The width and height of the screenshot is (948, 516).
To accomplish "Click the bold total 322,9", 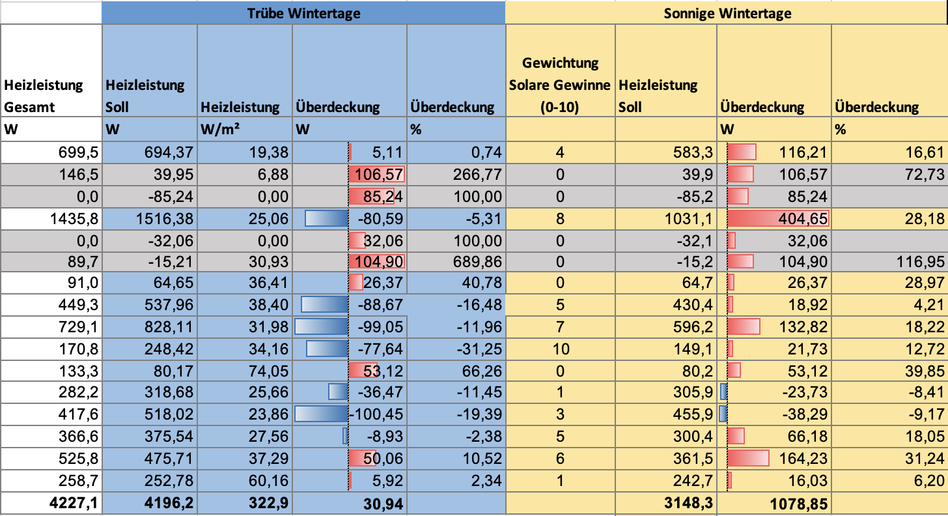I will pyautogui.click(x=245, y=504).
